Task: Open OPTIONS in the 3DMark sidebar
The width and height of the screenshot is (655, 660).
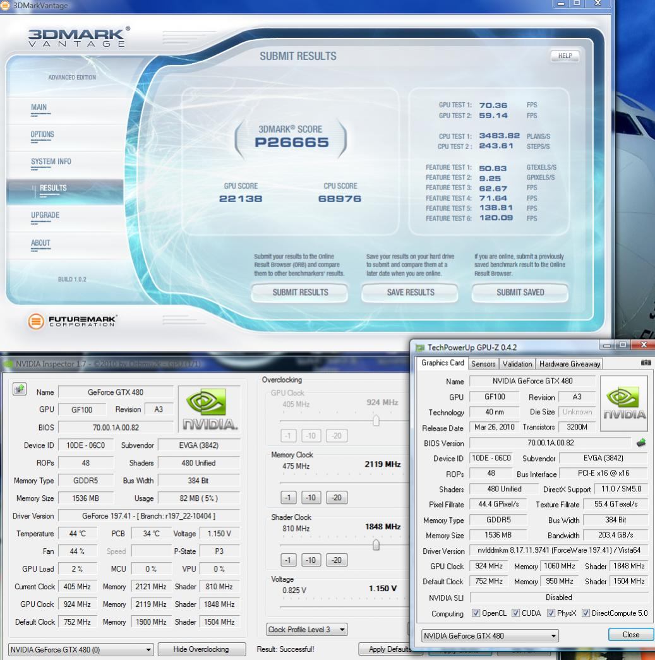Action: click(42, 135)
